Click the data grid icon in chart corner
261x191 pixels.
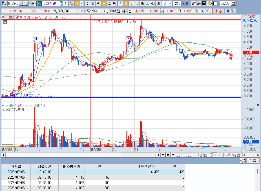coord(5,22)
